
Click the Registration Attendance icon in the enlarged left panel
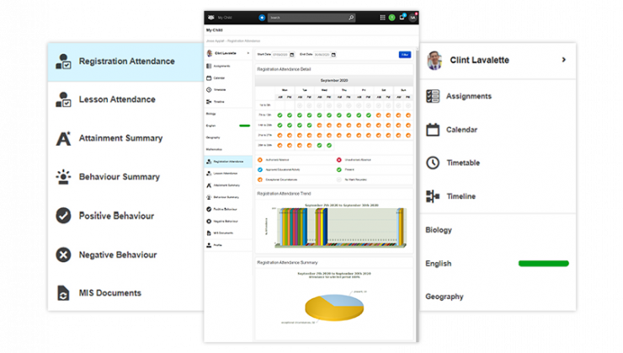[63, 62]
